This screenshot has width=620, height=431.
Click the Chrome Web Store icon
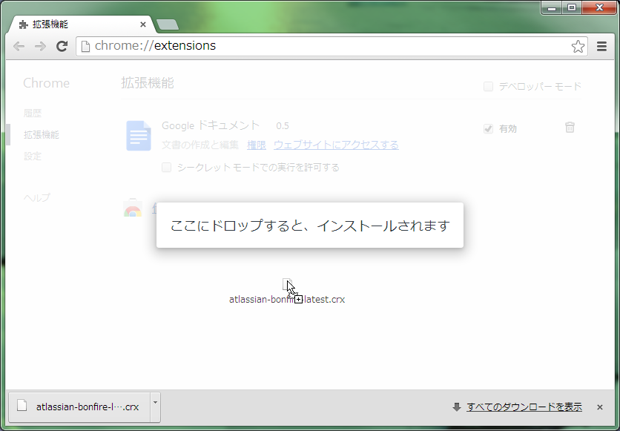coord(133,208)
